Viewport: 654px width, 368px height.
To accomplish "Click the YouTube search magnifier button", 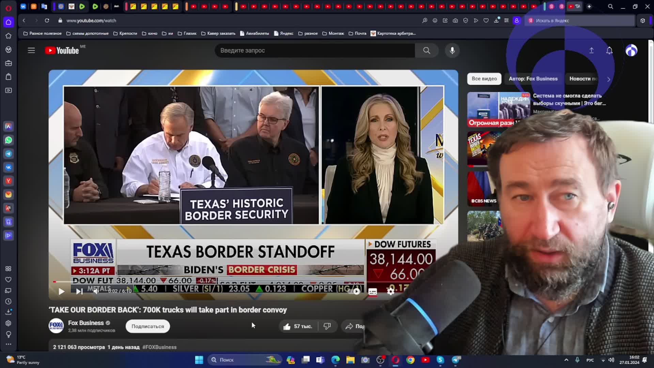I will 426,50.
